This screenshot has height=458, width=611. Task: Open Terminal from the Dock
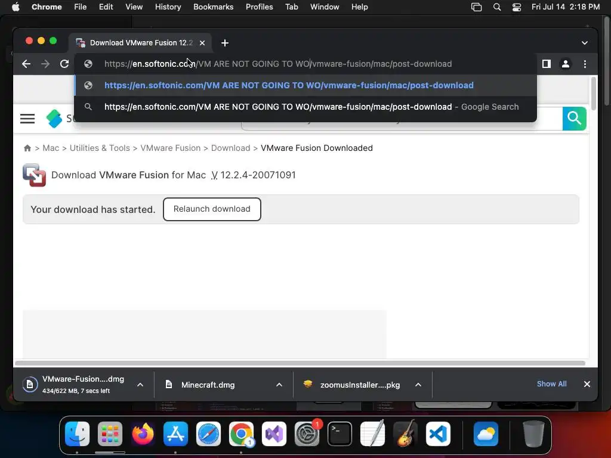340,434
